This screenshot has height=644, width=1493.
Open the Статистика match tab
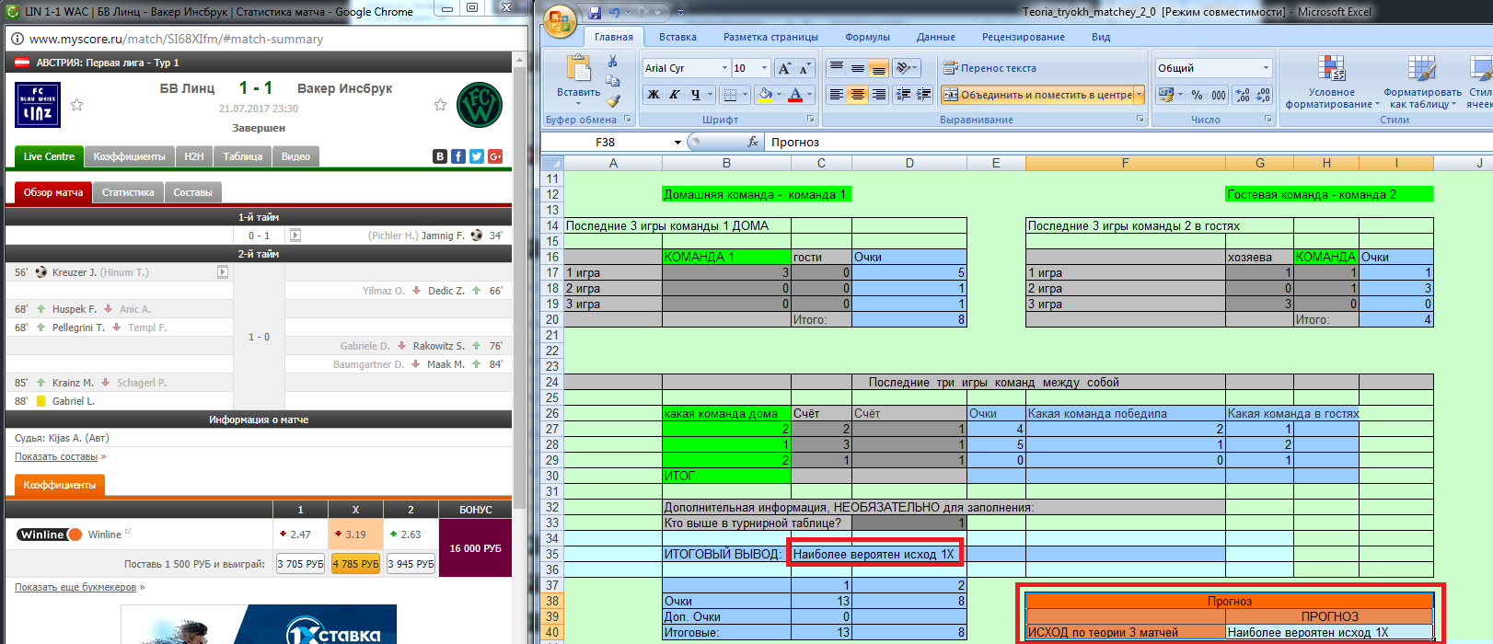[x=128, y=192]
